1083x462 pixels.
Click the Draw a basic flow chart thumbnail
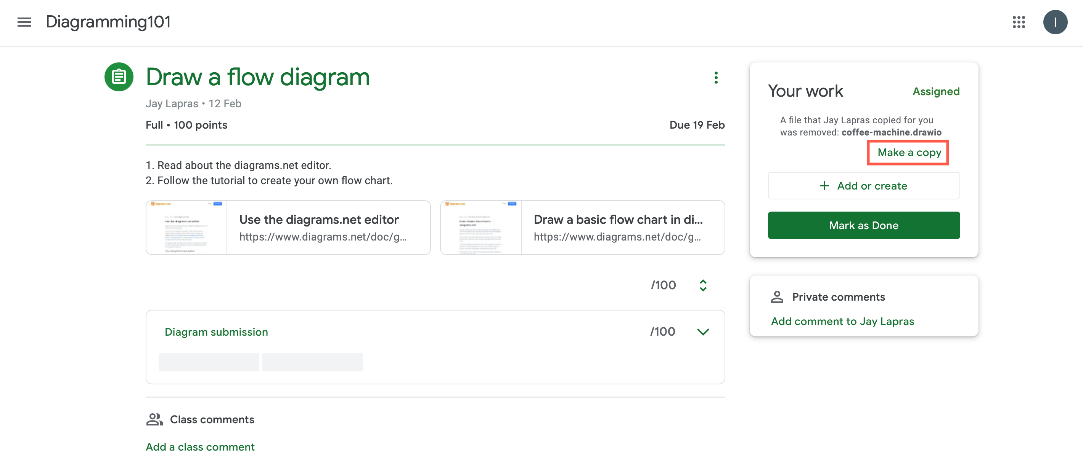coord(480,227)
